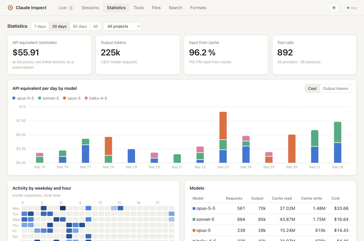Click the Cache read column header
The height and width of the screenshot is (241, 364).
[282, 198]
